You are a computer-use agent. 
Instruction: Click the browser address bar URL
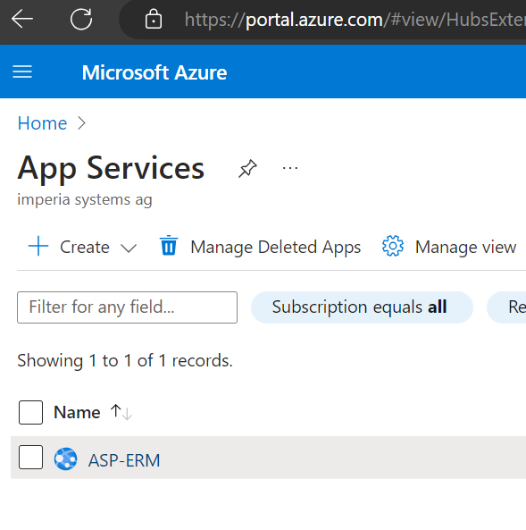[355, 20]
